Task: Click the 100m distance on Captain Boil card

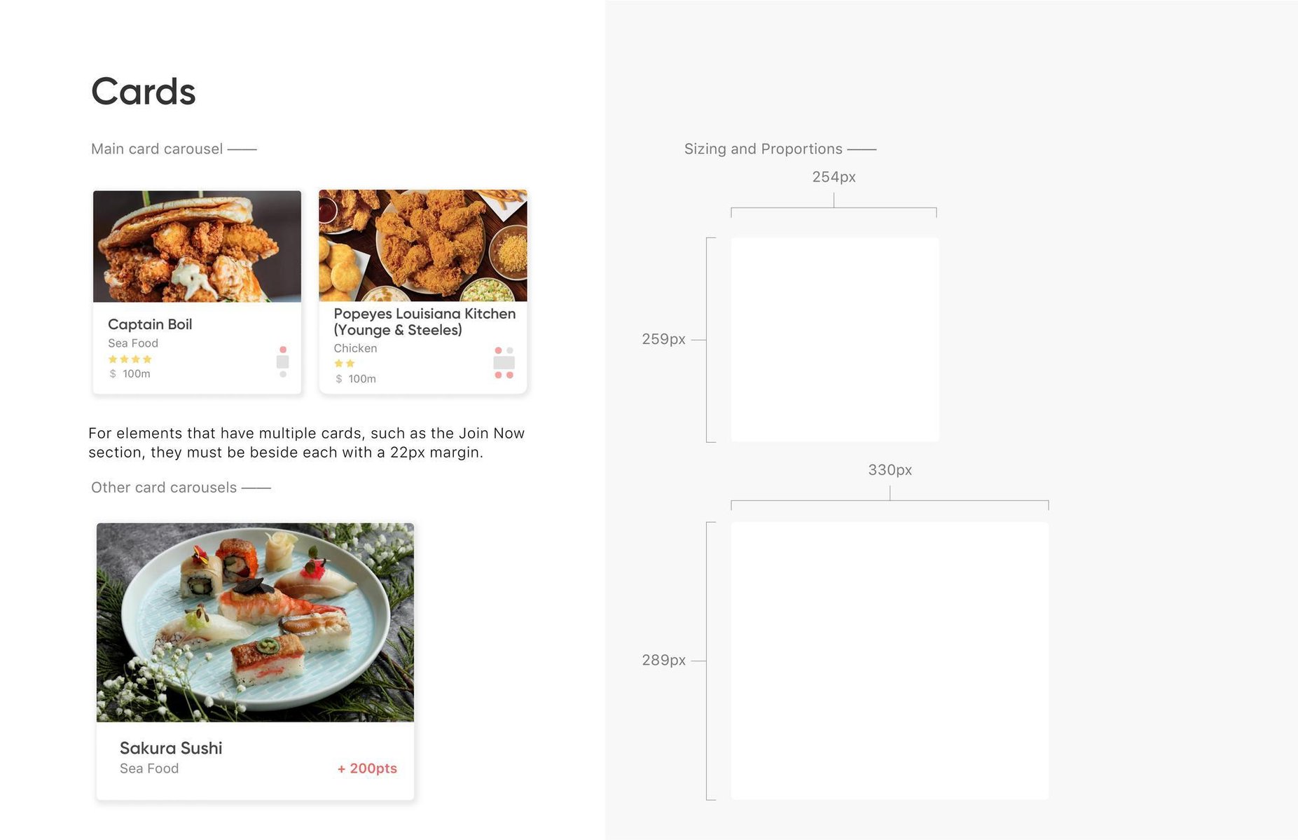Action: [137, 374]
